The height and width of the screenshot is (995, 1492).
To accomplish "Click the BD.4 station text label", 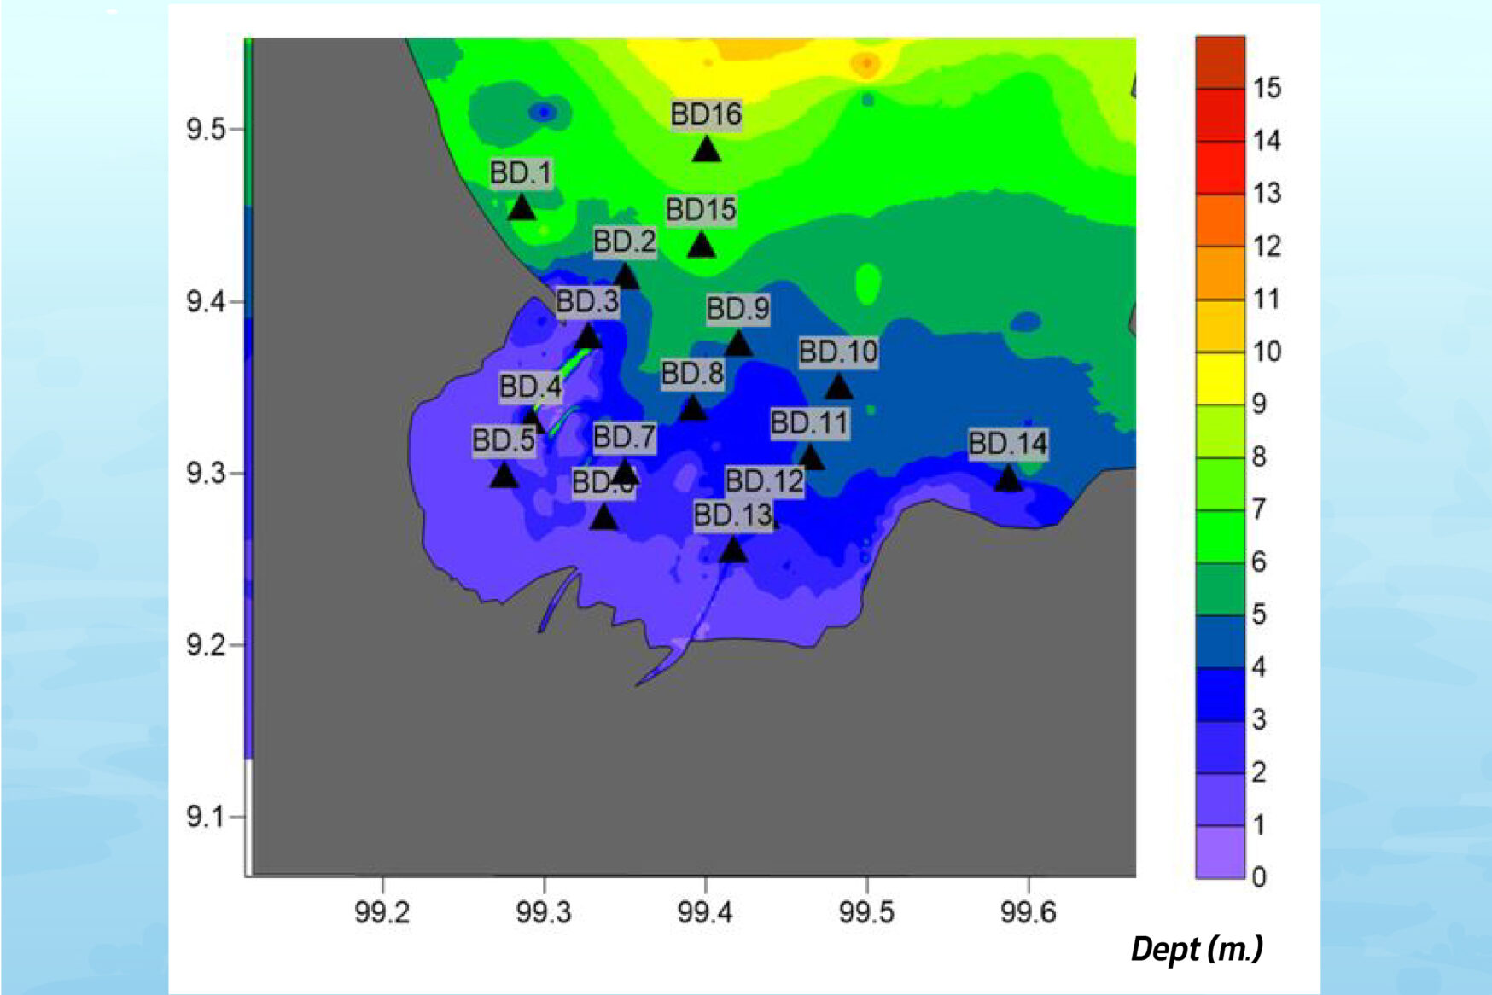I will pos(530,387).
